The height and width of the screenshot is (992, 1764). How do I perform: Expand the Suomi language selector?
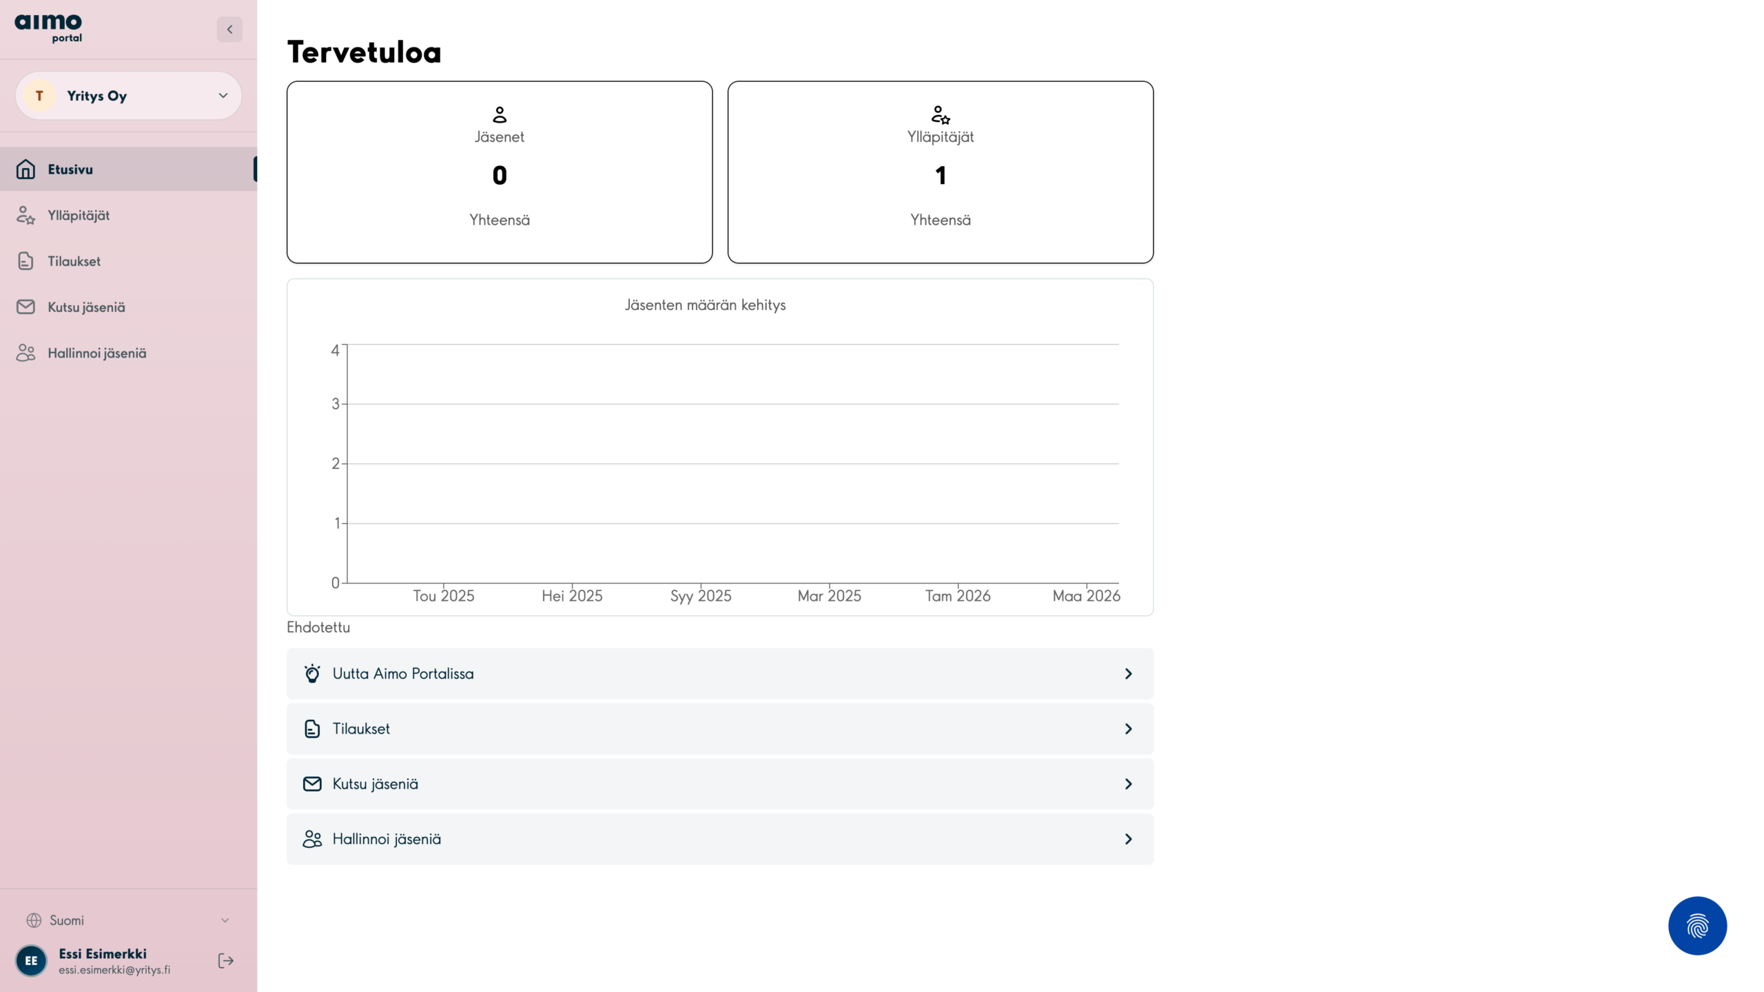pyautogui.click(x=128, y=920)
